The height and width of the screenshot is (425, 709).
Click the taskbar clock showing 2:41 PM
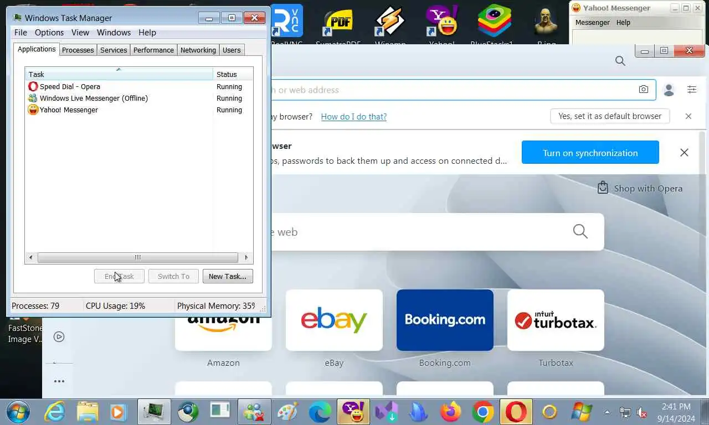[676, 413]
